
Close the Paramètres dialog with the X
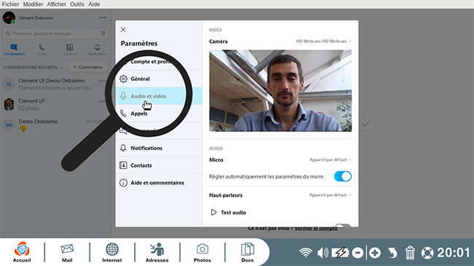tap(123, 29)
